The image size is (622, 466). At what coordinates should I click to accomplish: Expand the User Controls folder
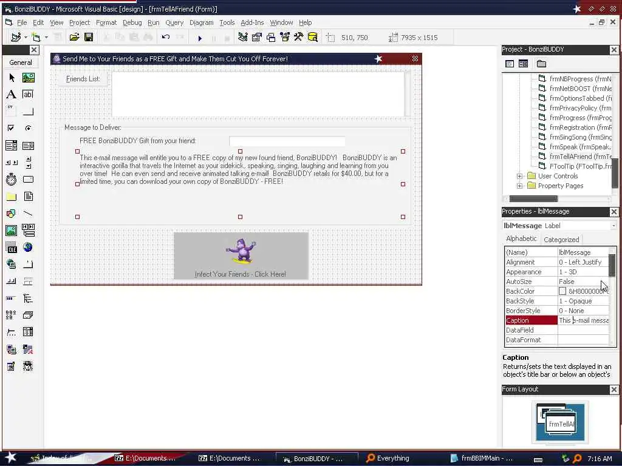(520, 176)
